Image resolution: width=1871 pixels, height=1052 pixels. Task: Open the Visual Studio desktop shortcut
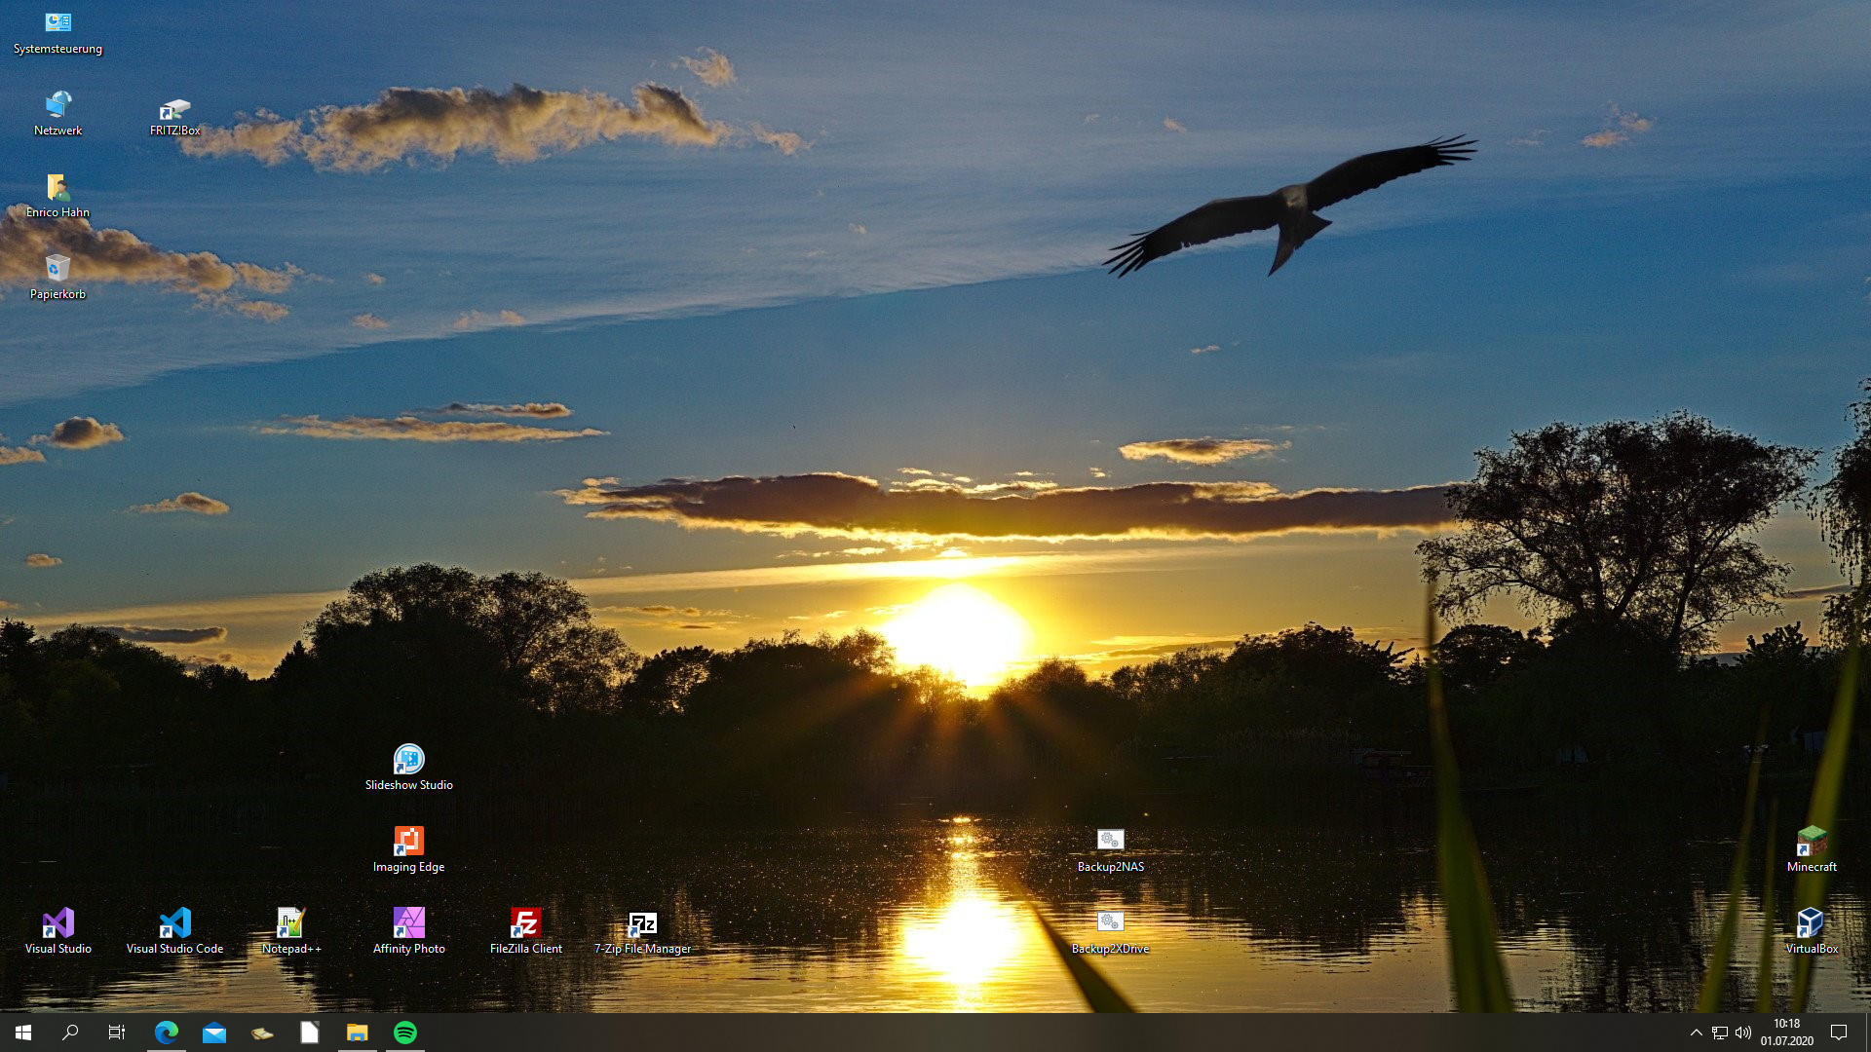coord(57,923)
